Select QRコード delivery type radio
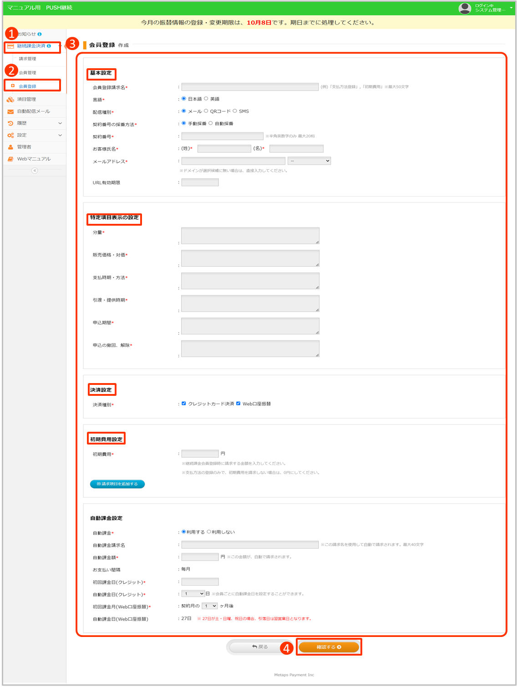 pos(206,111)
